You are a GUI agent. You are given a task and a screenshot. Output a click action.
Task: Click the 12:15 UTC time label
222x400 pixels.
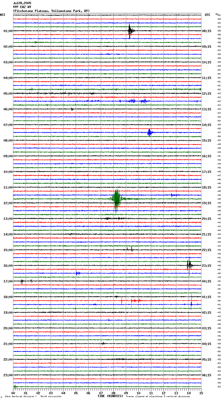207,94
